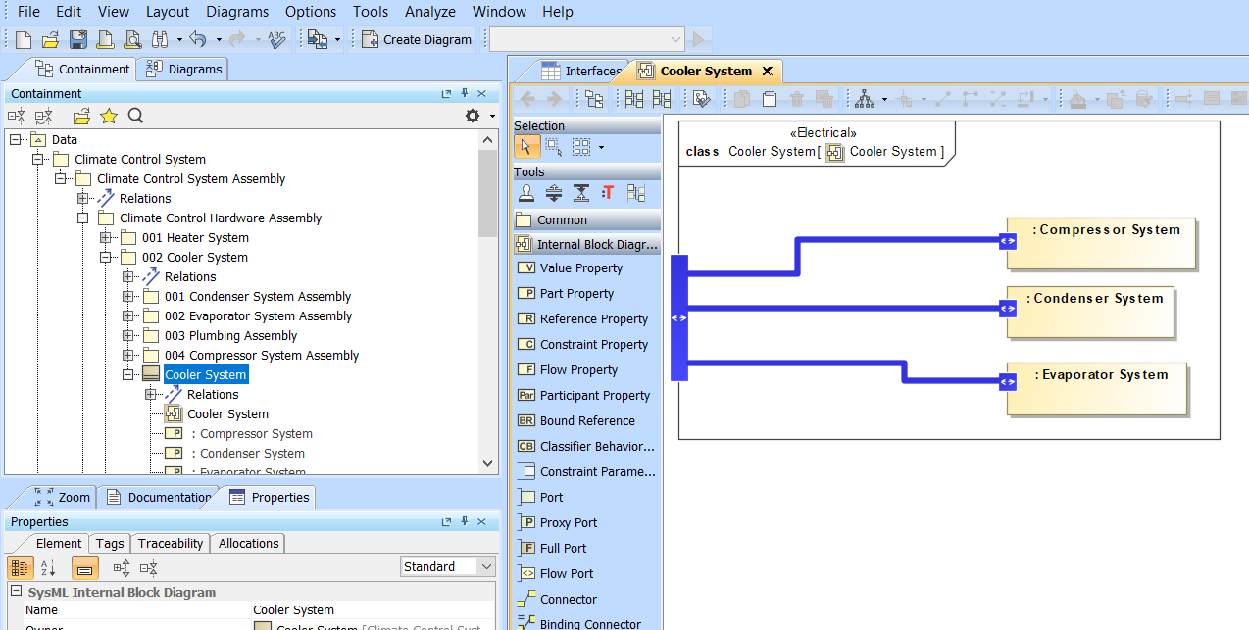Open search in the Containment tree

point(135,115)
